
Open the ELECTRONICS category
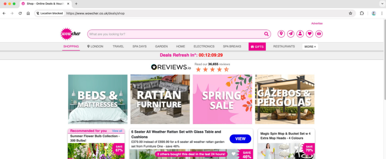(204, 46)
